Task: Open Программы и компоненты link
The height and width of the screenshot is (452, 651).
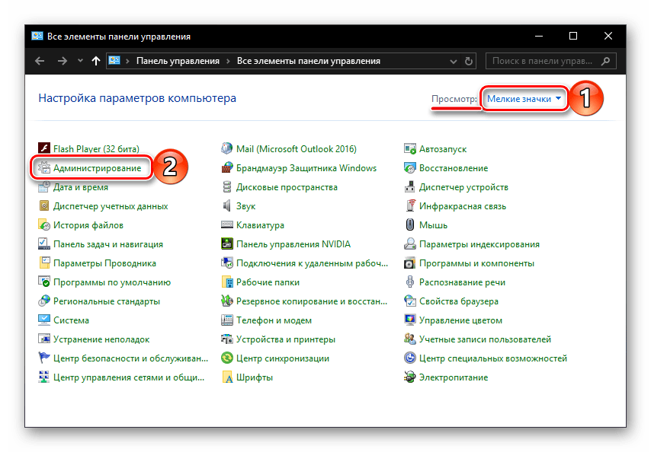Action: coord(476,263)
